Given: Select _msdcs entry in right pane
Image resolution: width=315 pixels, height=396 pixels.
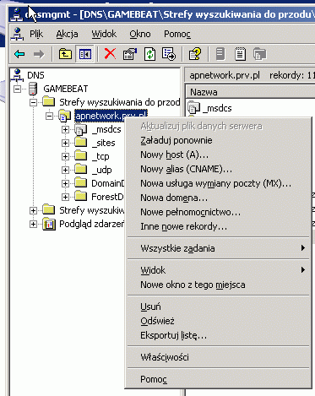Looking at the screenshot, I should click(217, 108).
